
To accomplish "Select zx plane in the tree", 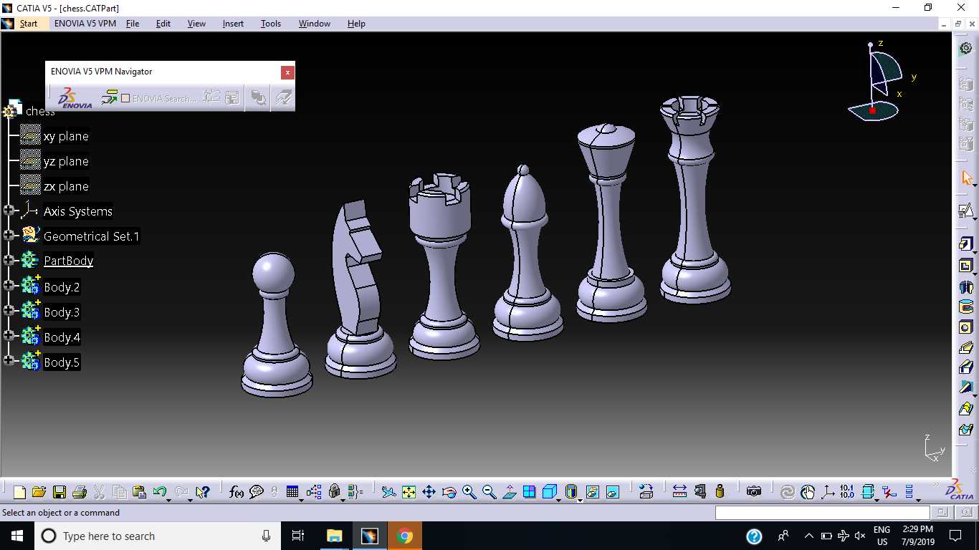I will [x=66, y=186].
